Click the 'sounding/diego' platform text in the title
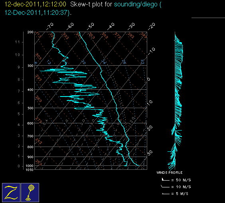The image size is (225, 203). point(136,4)
